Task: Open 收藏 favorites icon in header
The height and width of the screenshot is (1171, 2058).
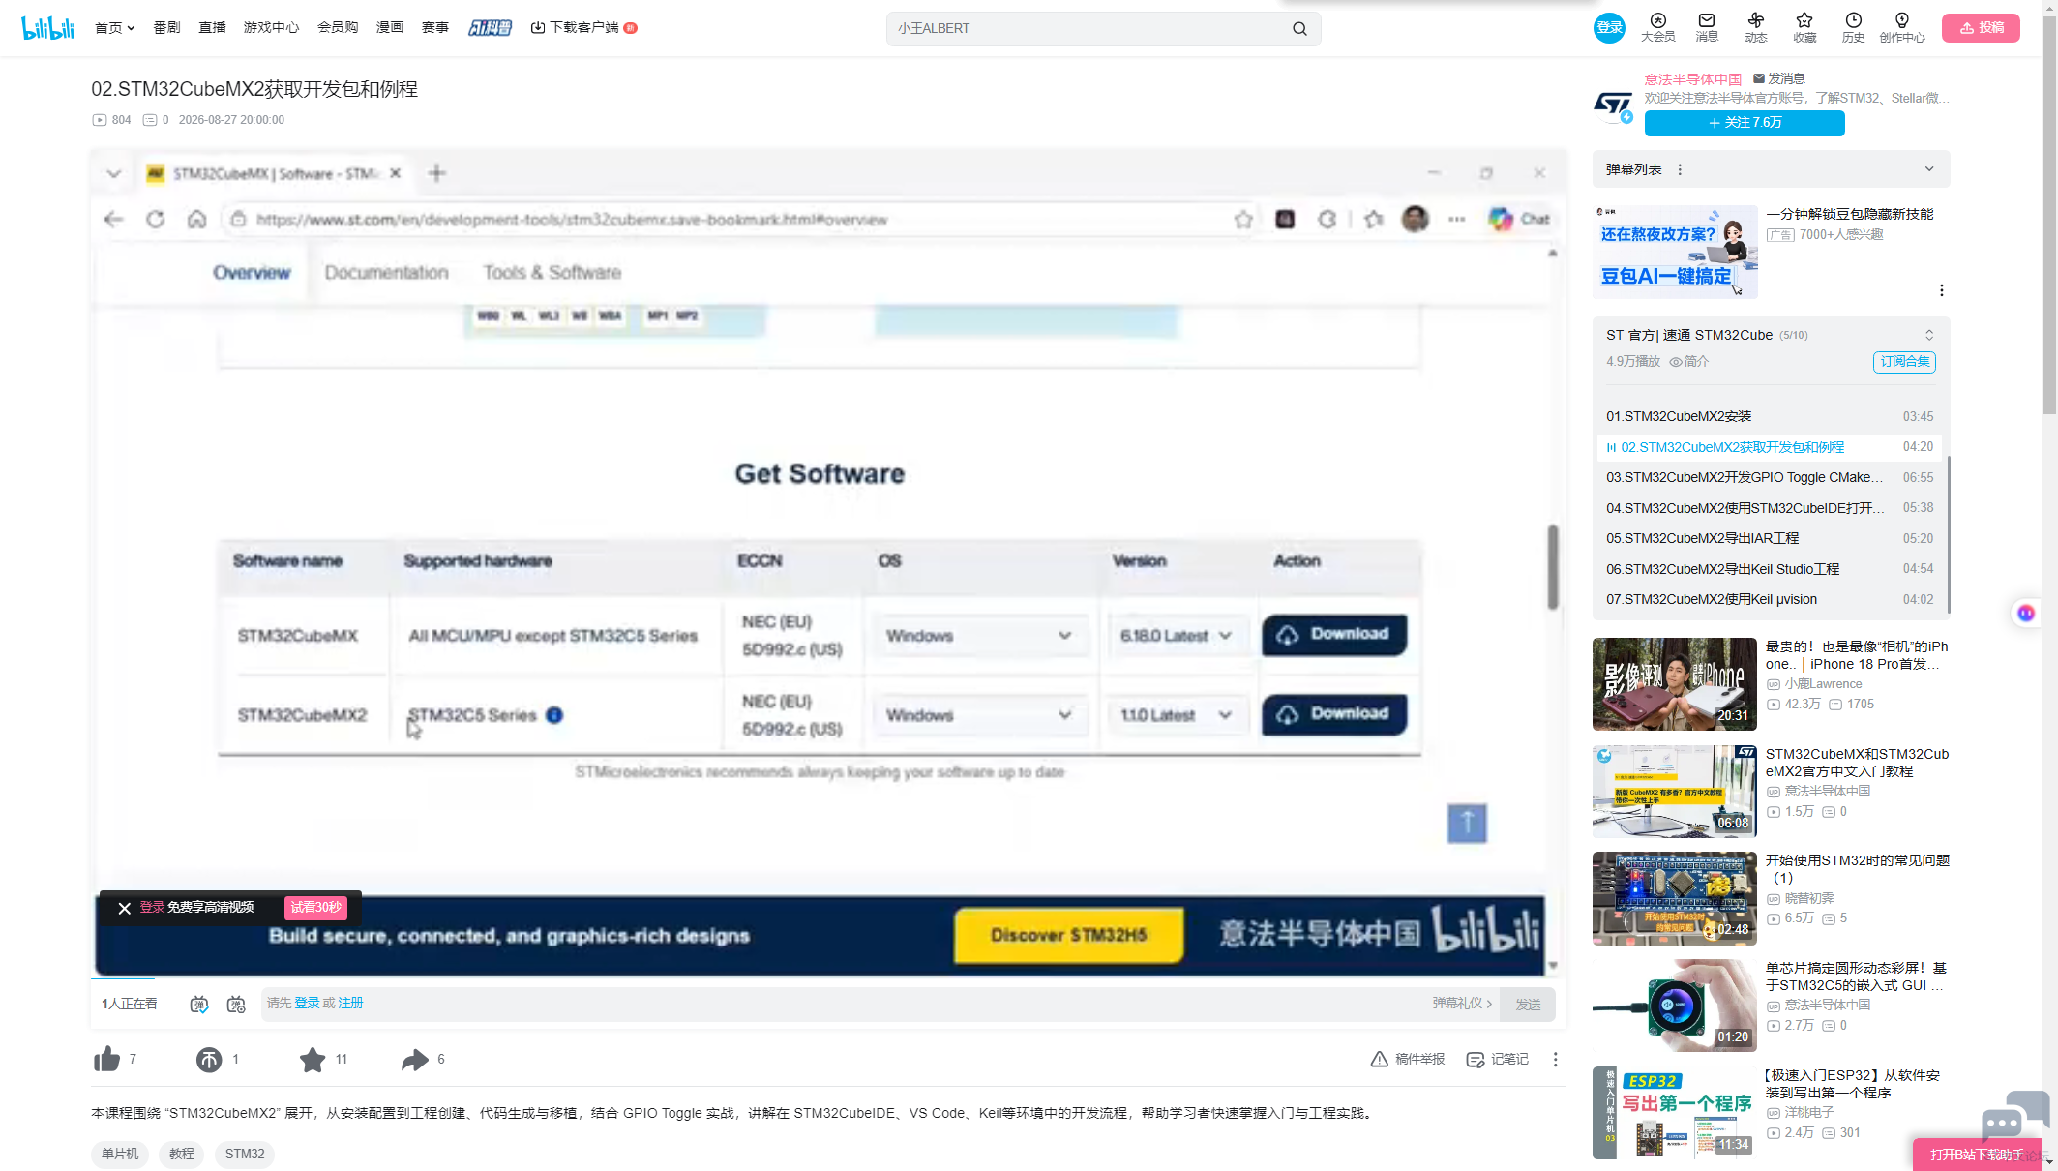Action: (1804, 27)
